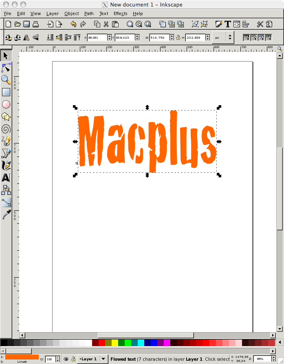Viewport: 284px width, 364px height.
Task: Open the Path menu
Action: click(x=89, y=13)
